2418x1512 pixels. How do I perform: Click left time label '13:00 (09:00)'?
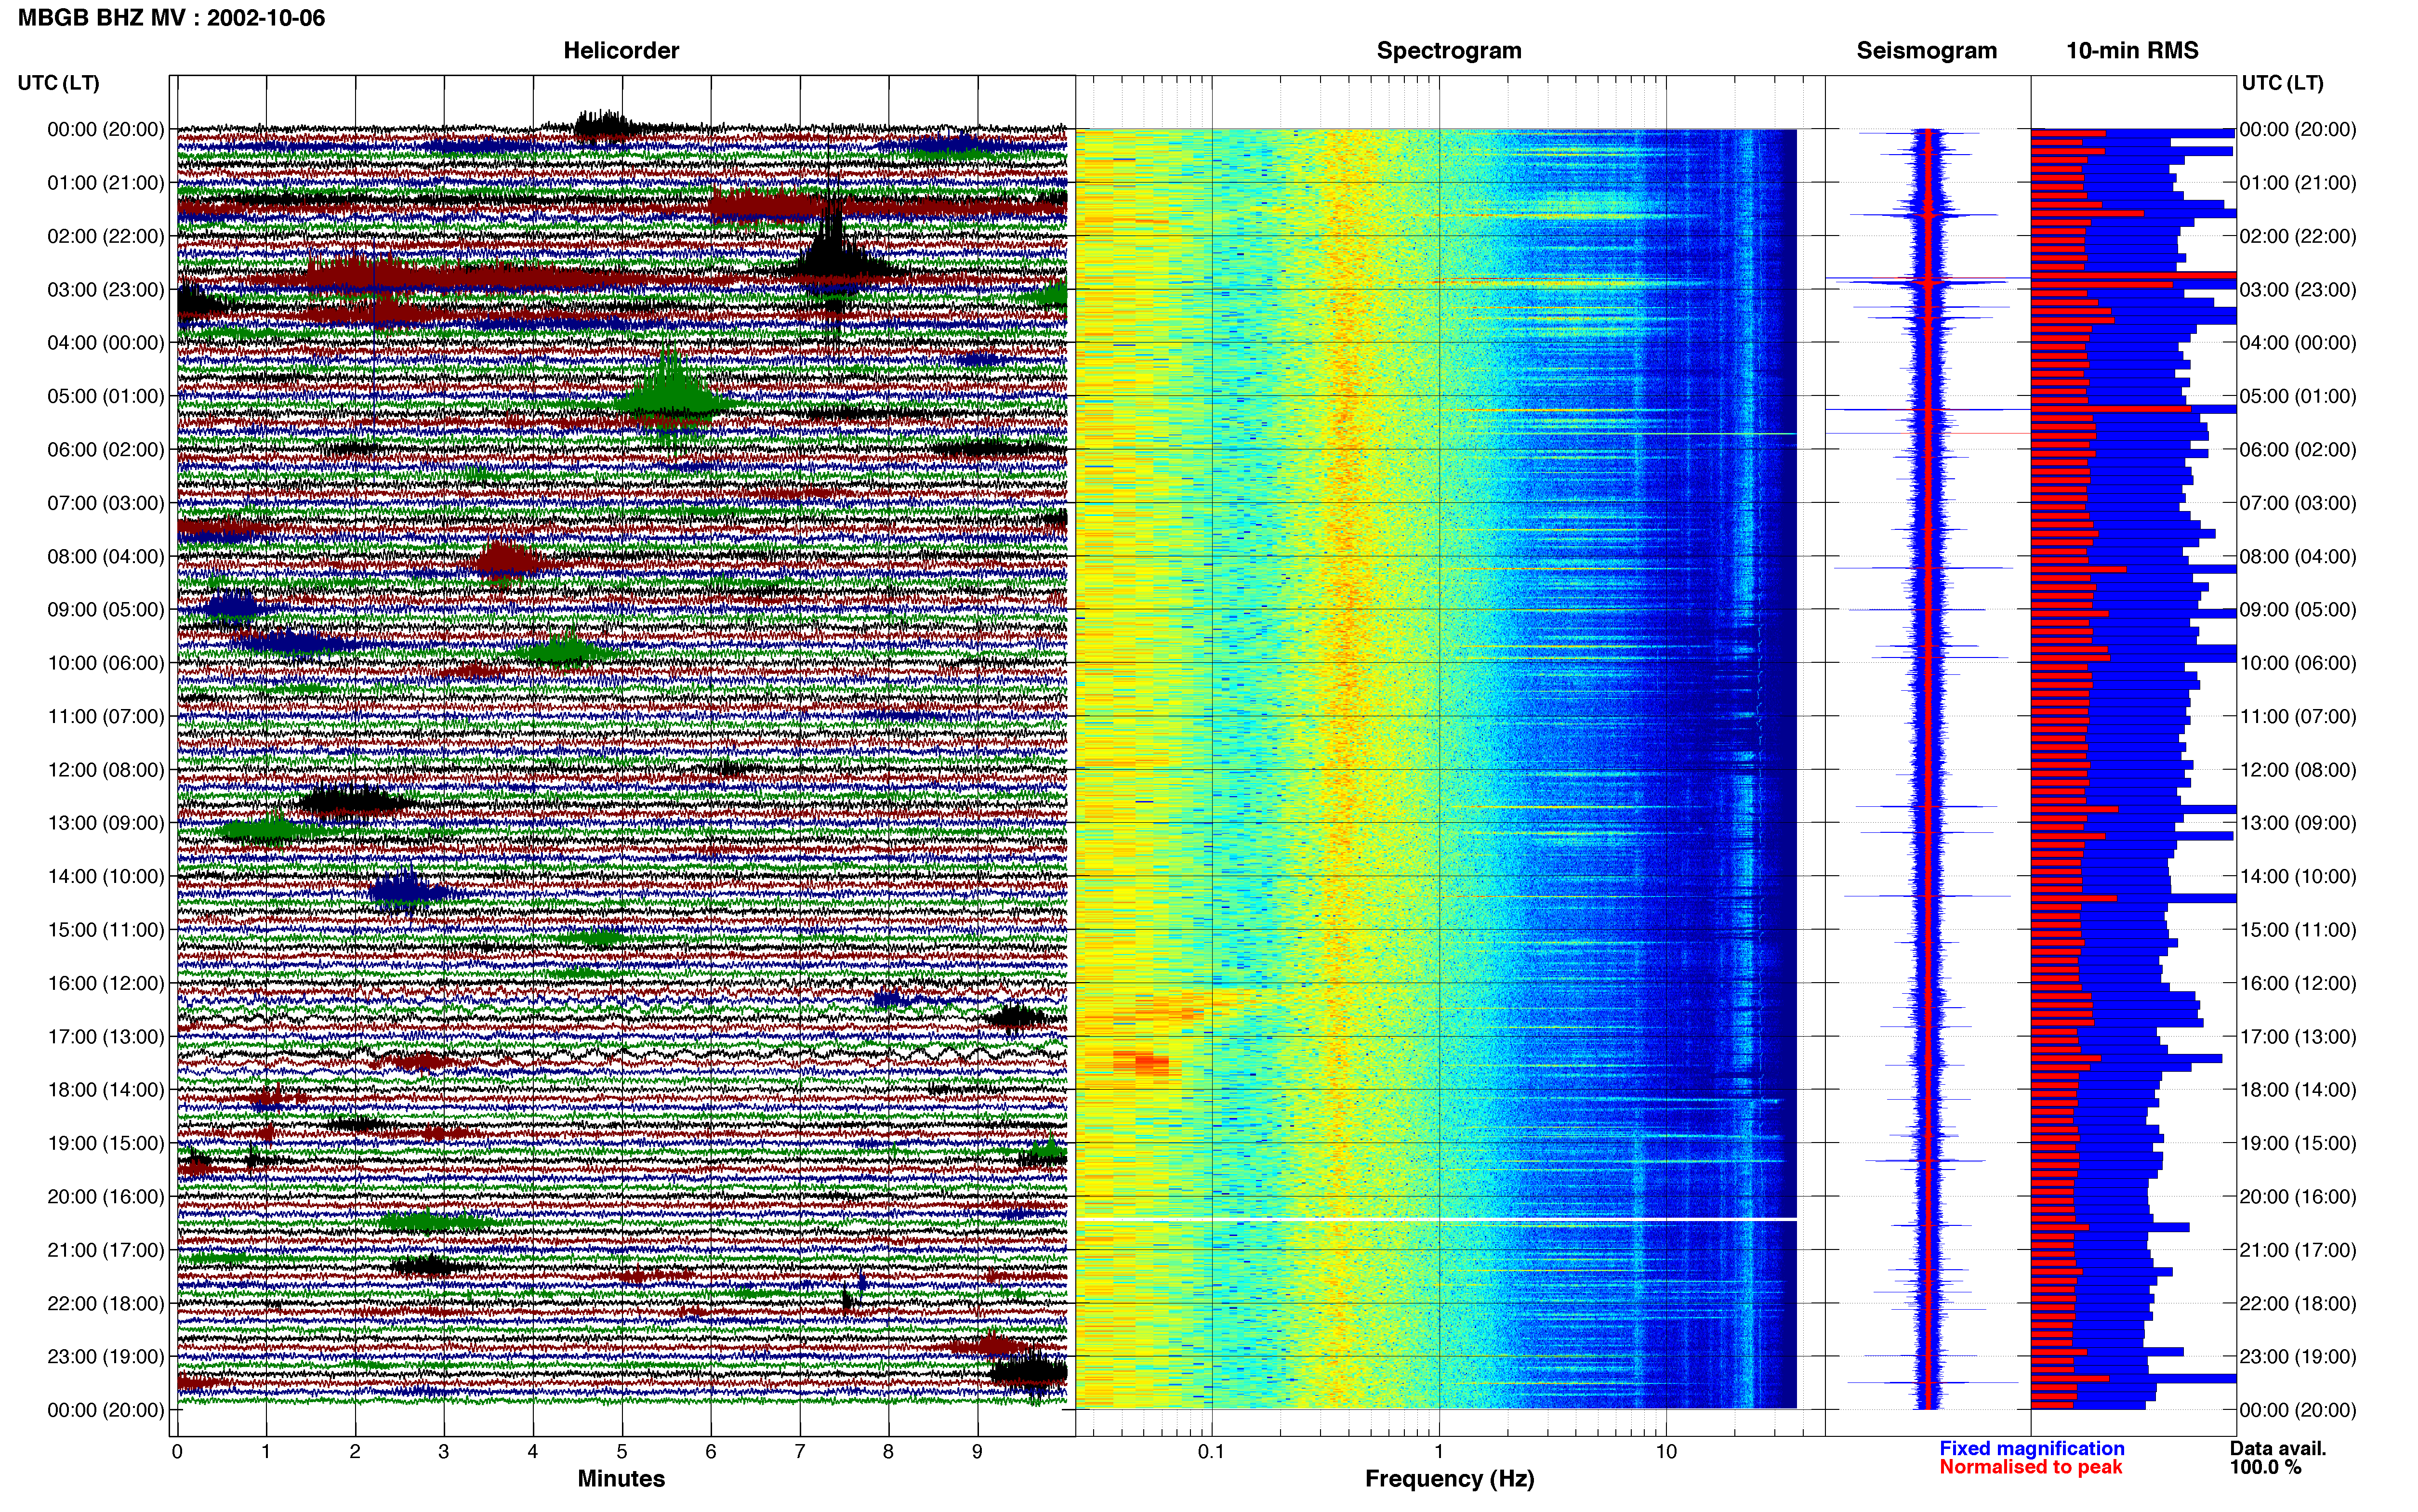coord(105,823)
